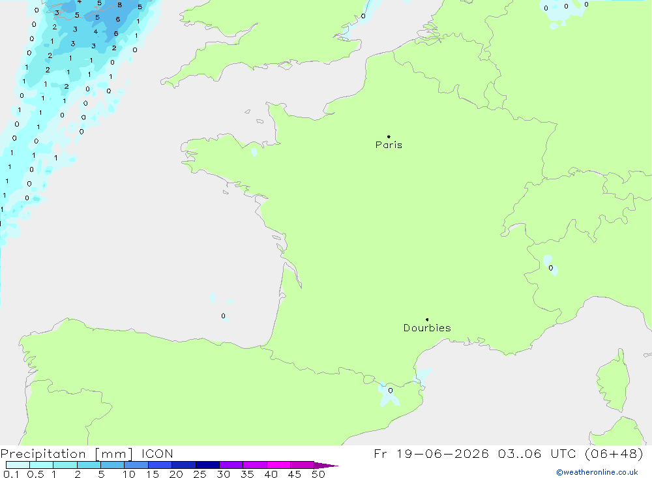The width and height of the screenshot is (652, 478).
Task: Click the '0' value near the eastern Pyrenees
Action: [390, 390]
